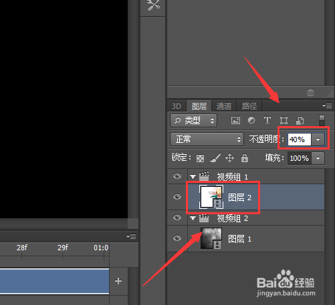
Task: Click the fill field showing 100%
Action: click(x=300, y=158)
